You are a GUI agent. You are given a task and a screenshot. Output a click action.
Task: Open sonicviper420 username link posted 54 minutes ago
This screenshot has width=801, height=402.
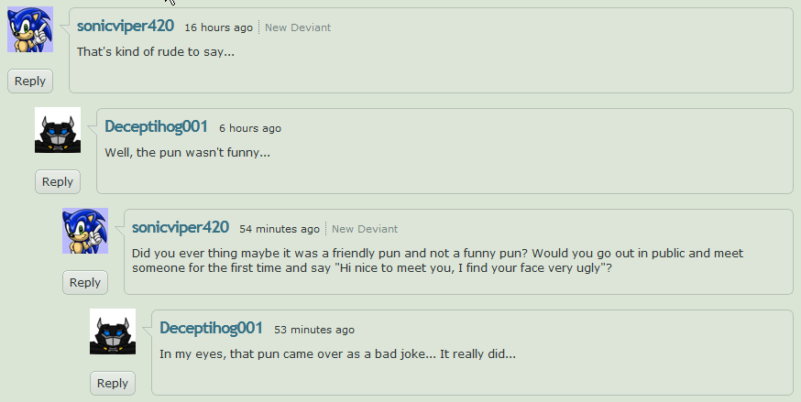coord(181,227)
